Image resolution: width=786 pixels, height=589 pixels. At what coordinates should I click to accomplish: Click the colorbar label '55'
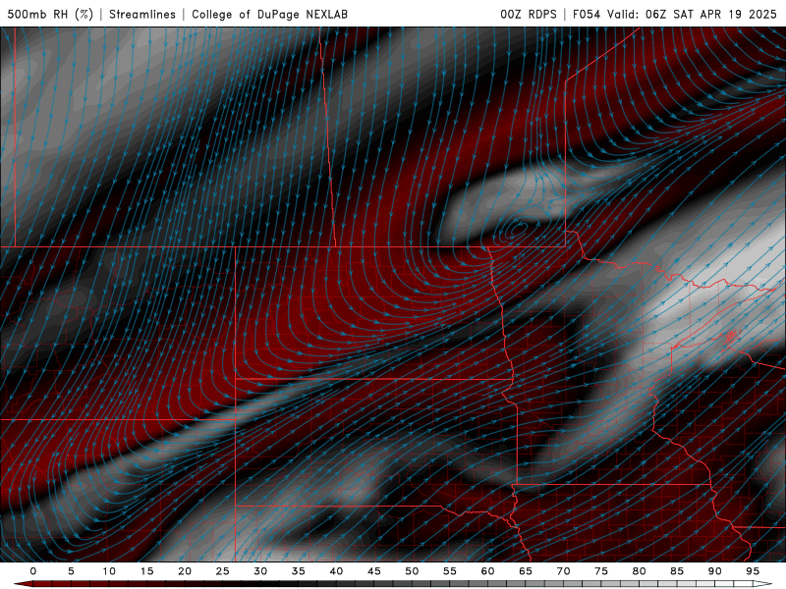point(450,571)
